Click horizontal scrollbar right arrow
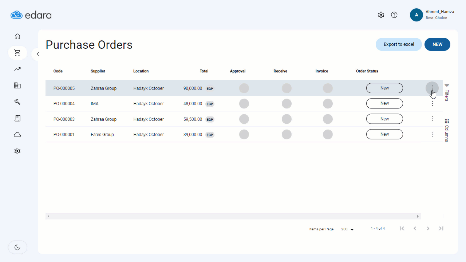 point(418,217)
